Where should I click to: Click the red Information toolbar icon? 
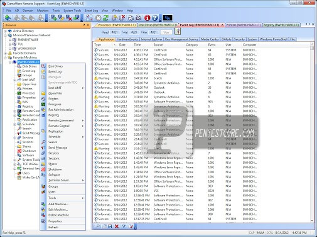pos(148,18)
